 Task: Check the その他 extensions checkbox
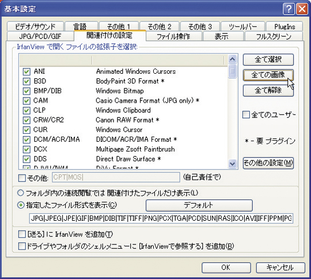coord(22,178)
